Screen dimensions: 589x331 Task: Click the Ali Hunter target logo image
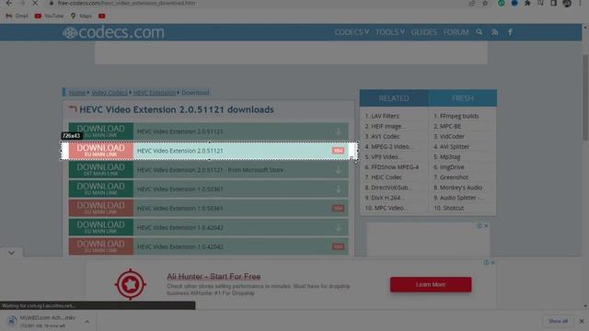[x=131, y=284]
